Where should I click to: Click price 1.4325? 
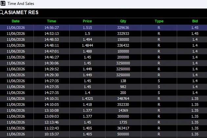coord(87,99)
